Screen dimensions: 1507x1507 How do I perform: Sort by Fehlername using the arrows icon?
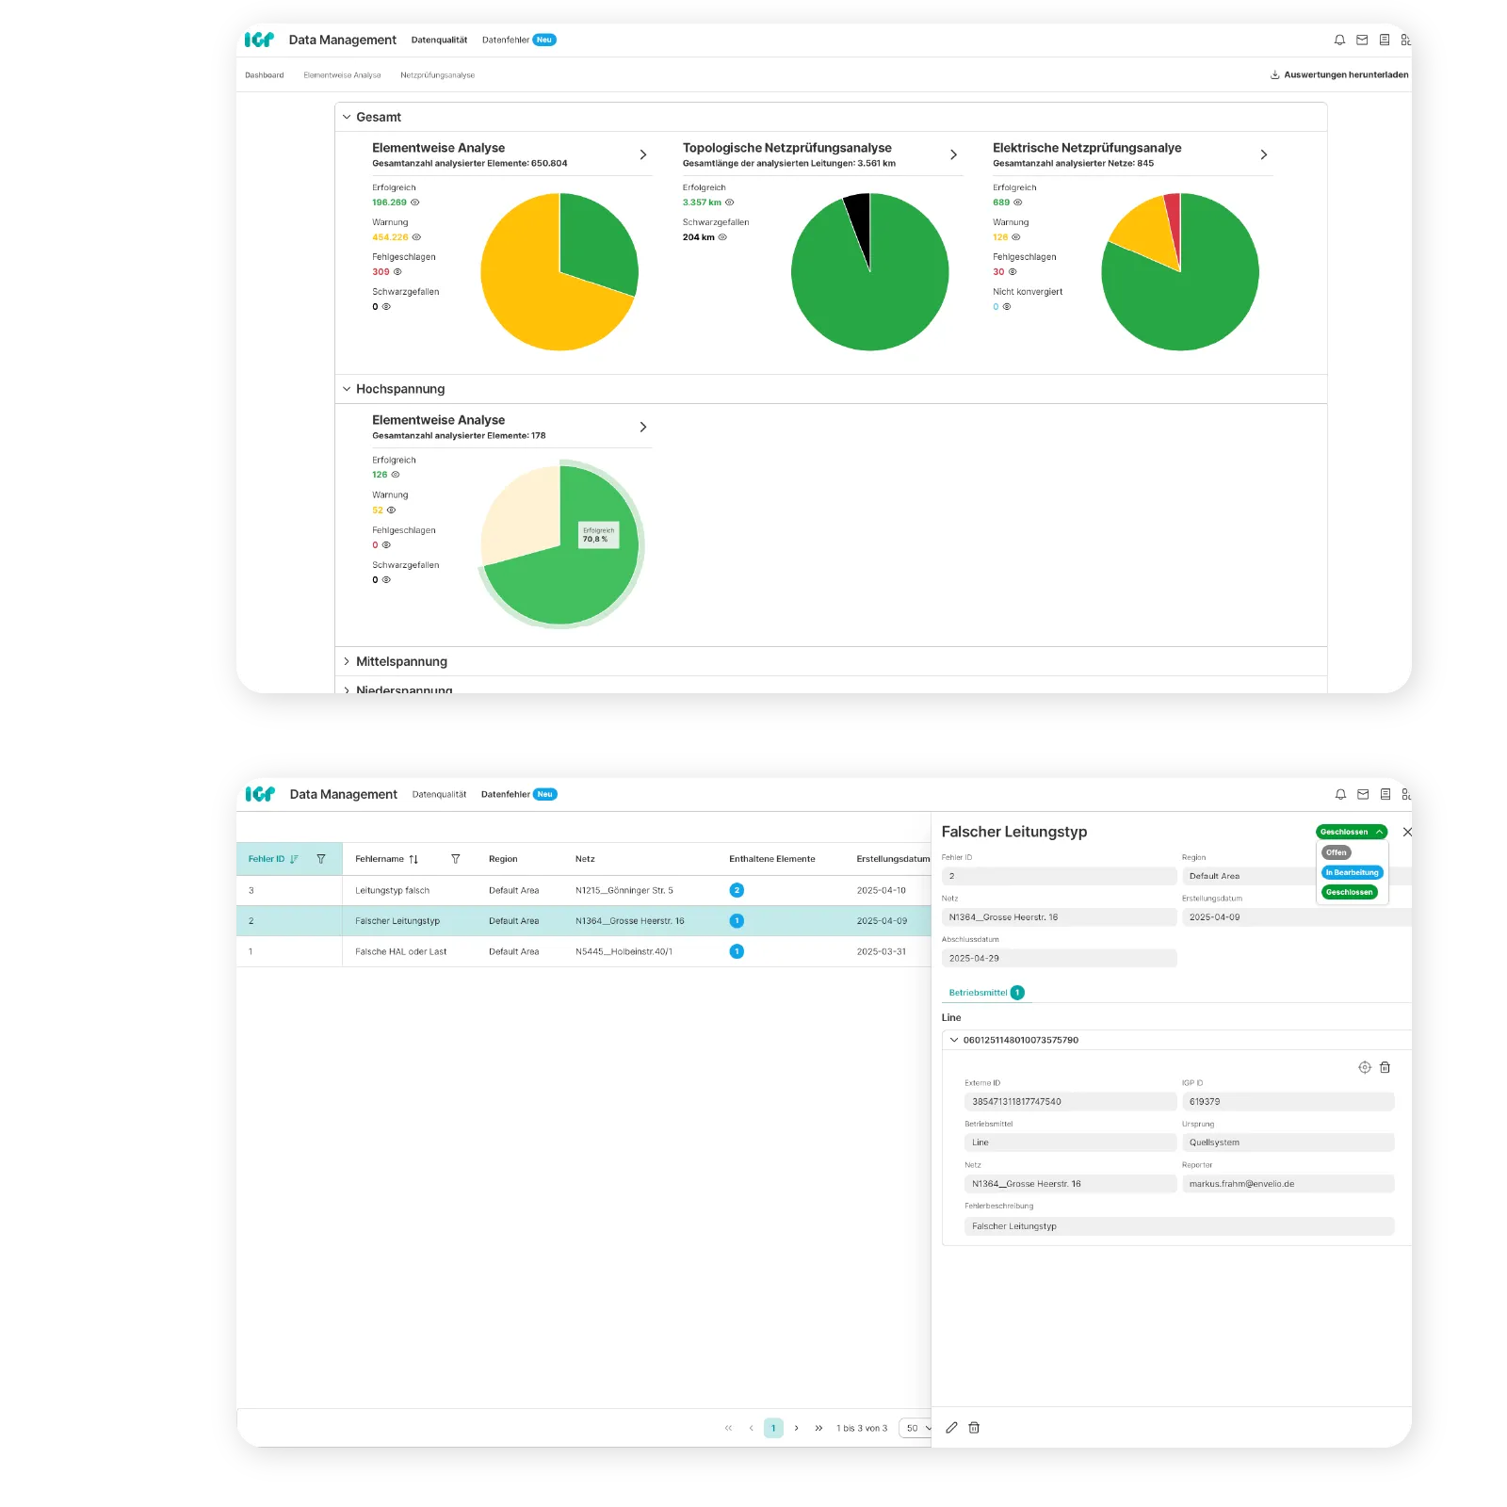coord(413,859)
